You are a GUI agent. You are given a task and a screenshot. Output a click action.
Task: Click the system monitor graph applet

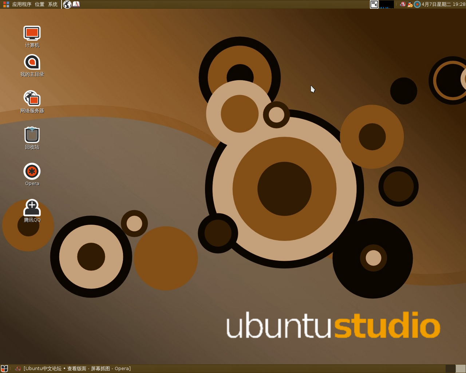387,4
